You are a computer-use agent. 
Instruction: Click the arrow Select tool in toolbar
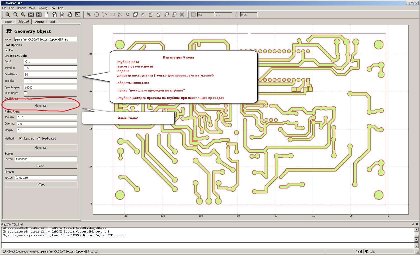tap(89, 14)
